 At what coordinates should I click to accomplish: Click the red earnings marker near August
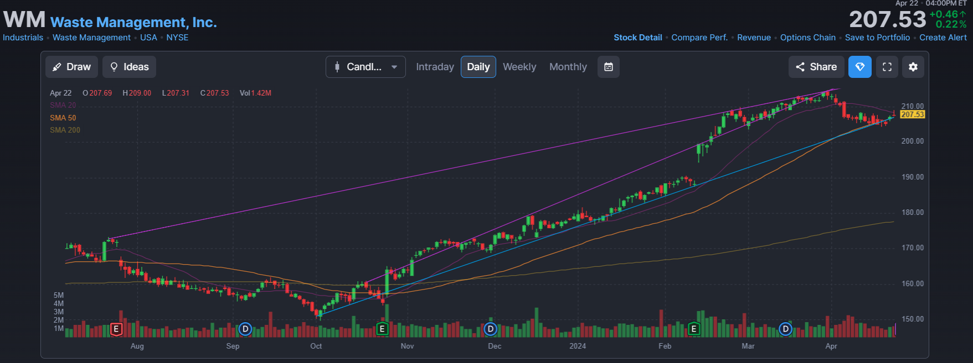116,329
